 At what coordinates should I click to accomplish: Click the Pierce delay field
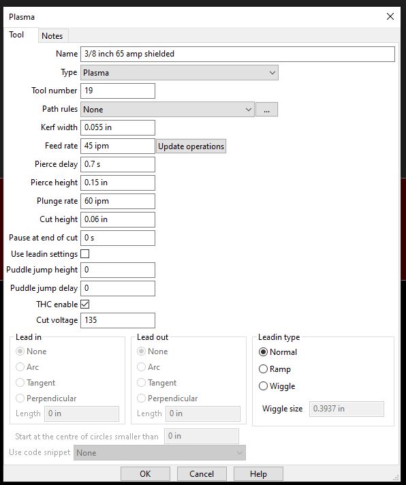click(x=118, y=164)
